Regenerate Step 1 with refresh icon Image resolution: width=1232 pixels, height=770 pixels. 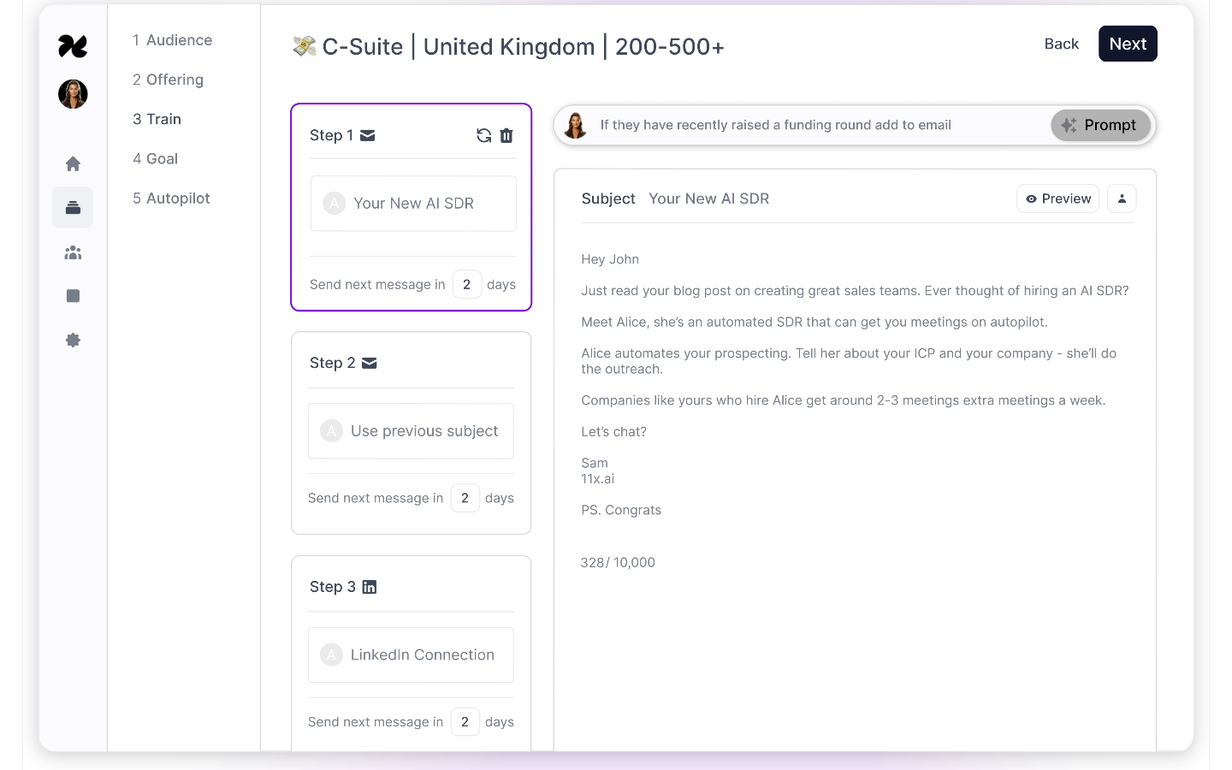click(483, 135)
